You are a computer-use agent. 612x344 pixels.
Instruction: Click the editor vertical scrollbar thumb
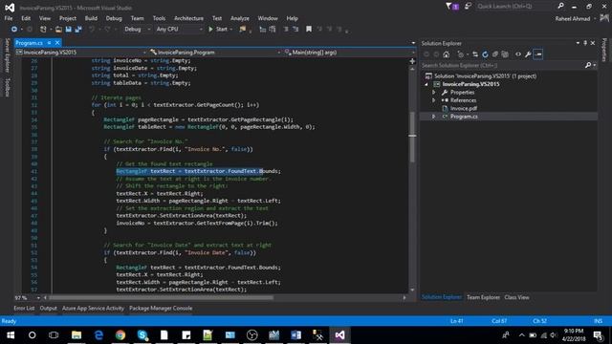(412, 137)
